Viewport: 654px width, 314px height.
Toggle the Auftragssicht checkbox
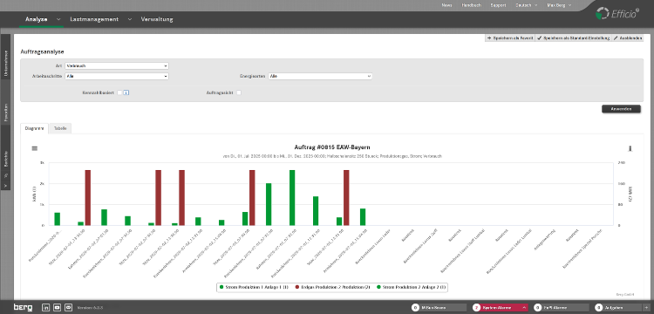pyautogui.click(x=239, y=92)
